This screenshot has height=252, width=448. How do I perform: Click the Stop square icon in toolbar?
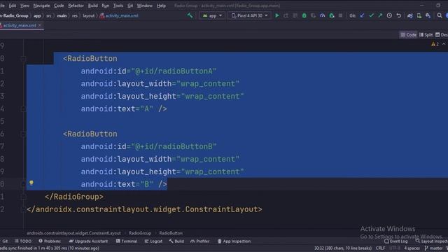tap(340, 15)
